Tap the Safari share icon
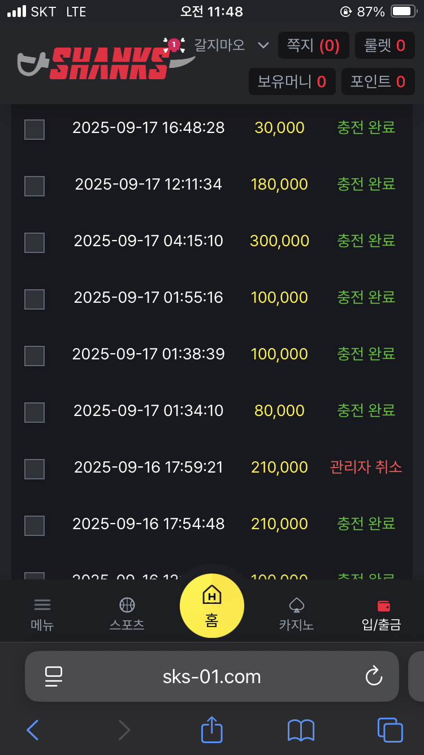 [x=212, y=730]
